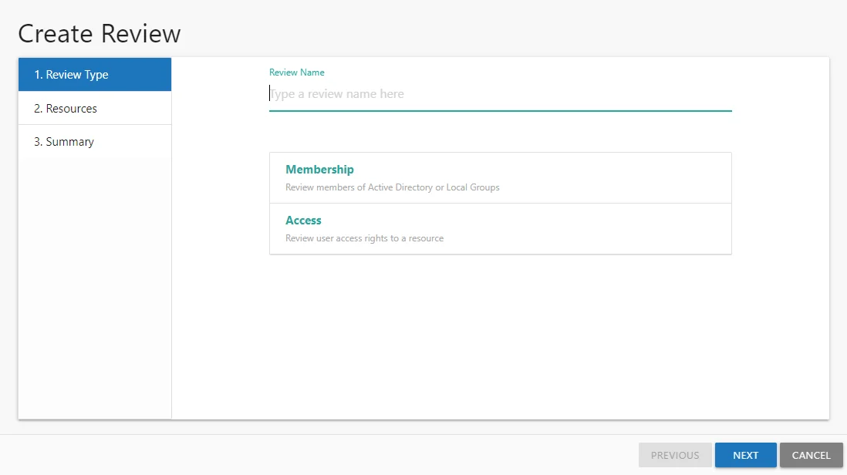Open the 3. Summary step
The height and width of the screenshot is (475, 847).
[95, 141]
